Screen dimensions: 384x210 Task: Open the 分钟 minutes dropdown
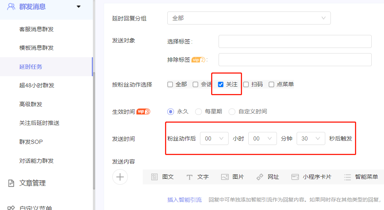pyautogui.click(x=262, y=139)
